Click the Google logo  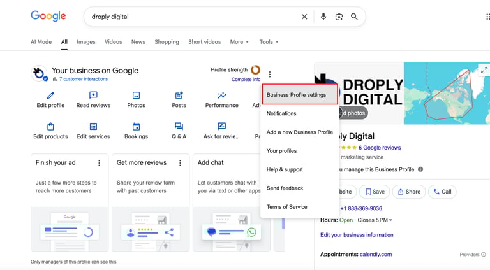tap(48, 16)
